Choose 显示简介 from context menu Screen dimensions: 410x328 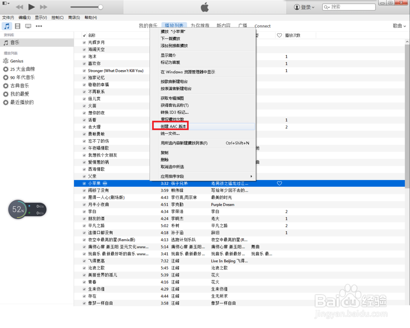(x=203, y=55)
